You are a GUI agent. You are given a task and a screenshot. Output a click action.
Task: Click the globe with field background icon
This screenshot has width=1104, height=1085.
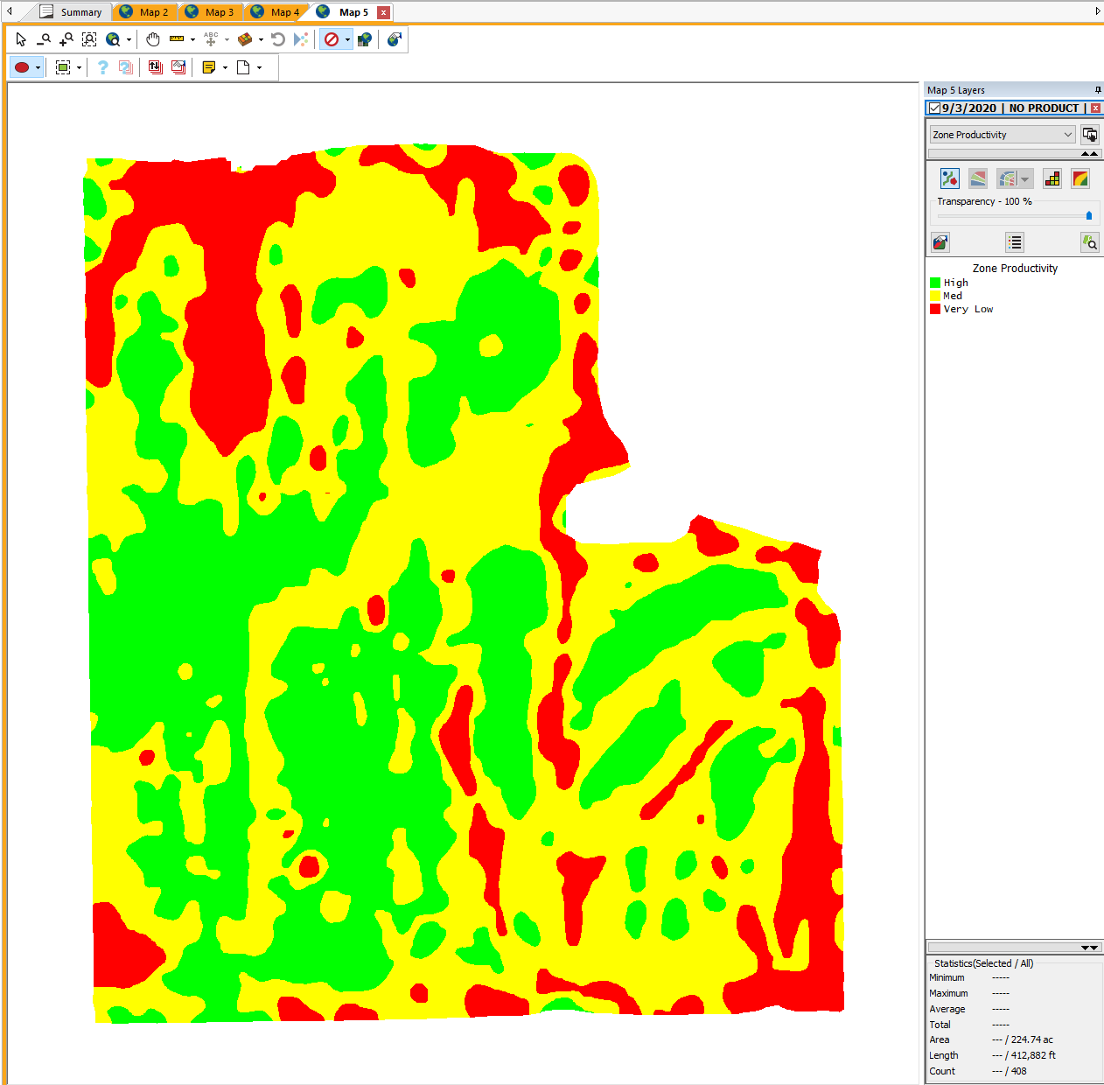click(x=365, y=39)
